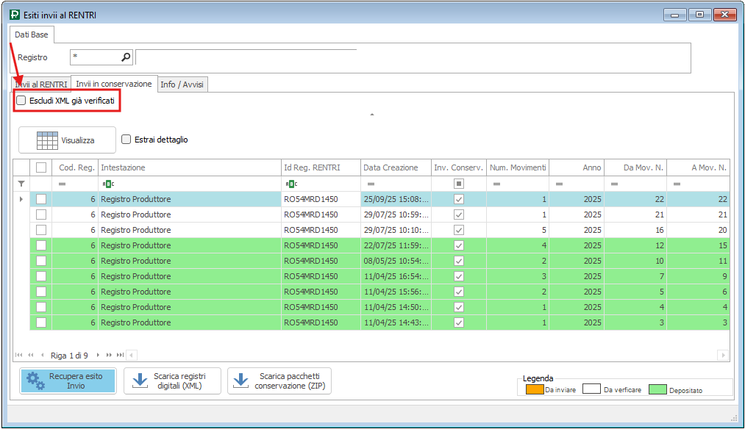Check the select-all checkbox in grid header
Viewport: 745px width, 429px height.
click(x=41, y=167)
